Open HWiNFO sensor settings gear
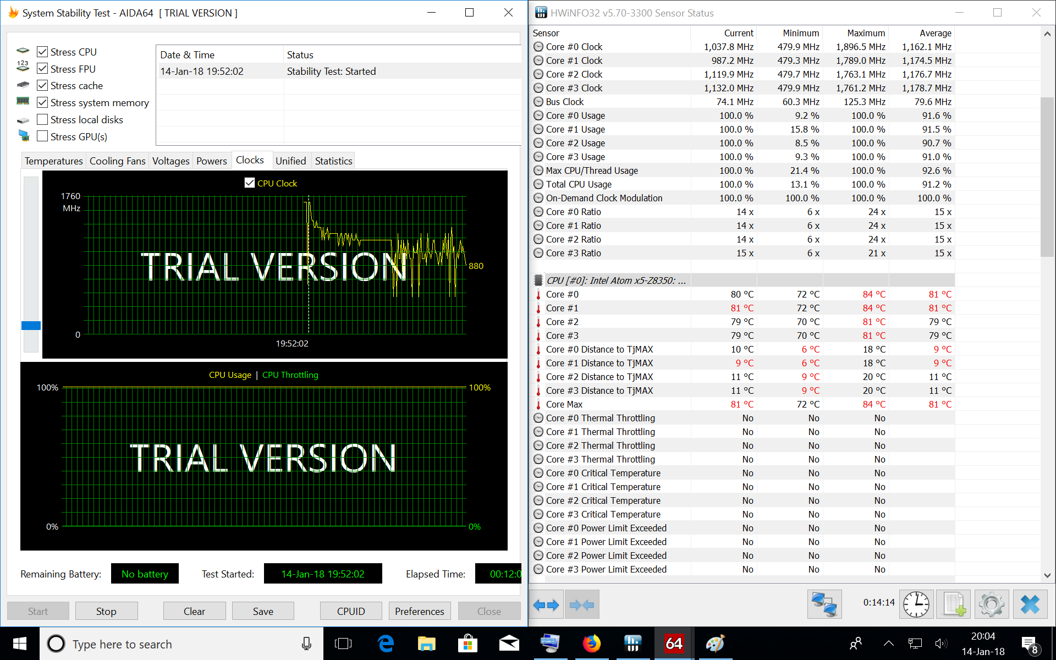Screen dimensions: 1056x660 992,604
